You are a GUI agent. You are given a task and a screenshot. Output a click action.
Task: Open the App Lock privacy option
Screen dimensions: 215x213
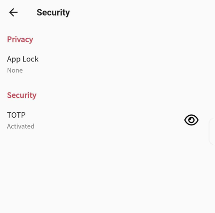(107, 64)
